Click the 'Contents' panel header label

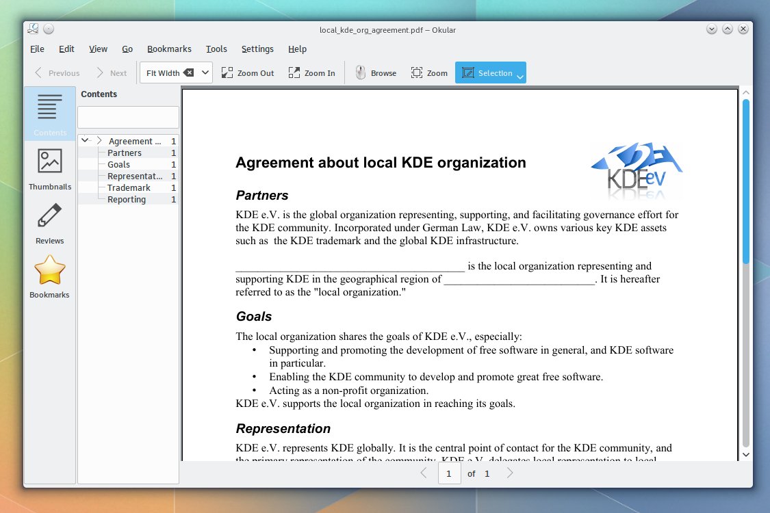(x=99, y=94)
